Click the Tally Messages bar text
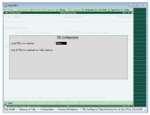 (x=24, y=106)
